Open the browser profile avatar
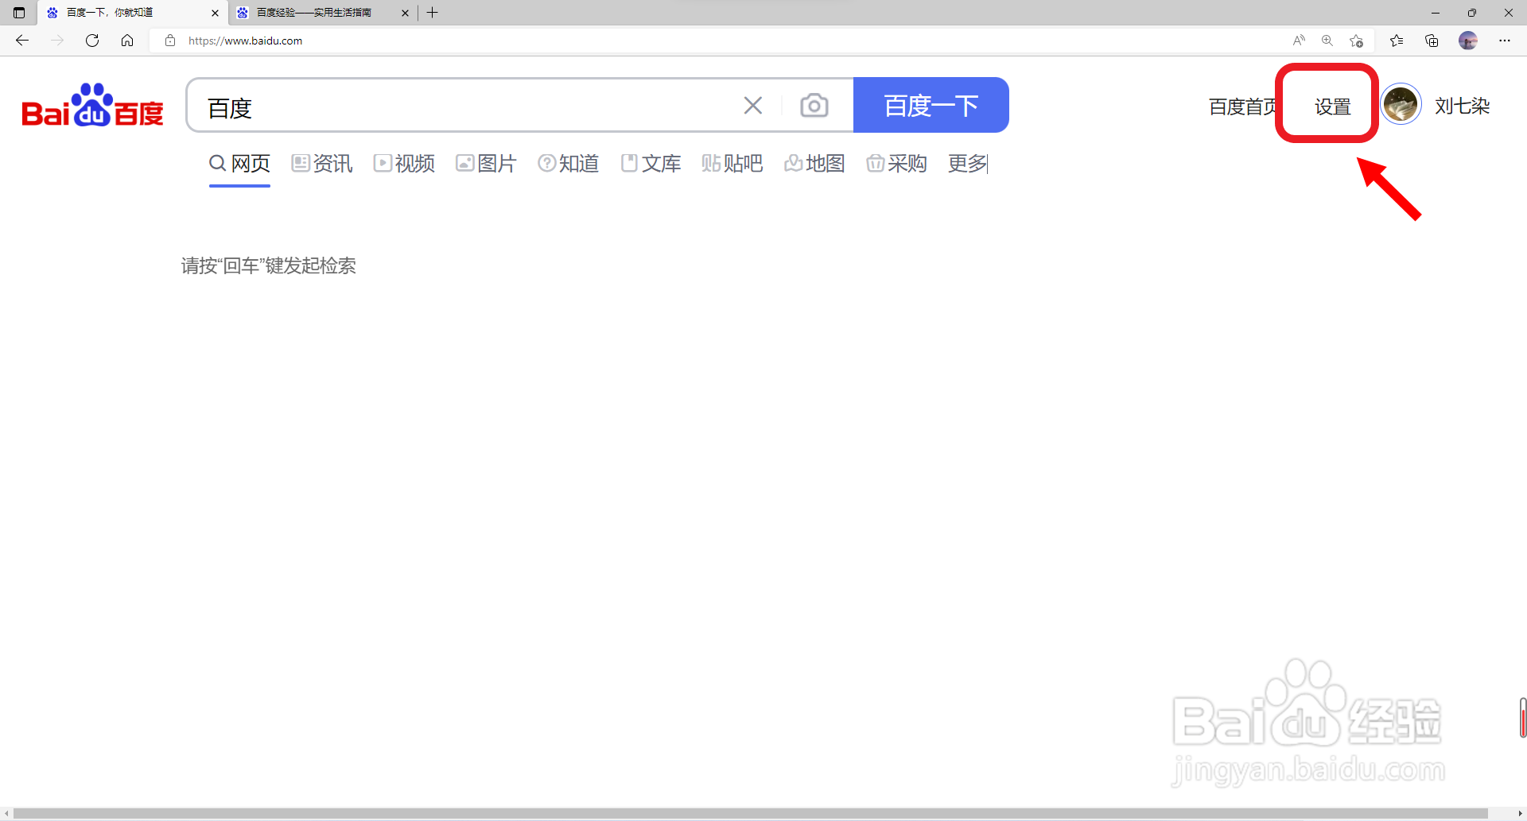1527x821 pixels. tap(1468, 41)
